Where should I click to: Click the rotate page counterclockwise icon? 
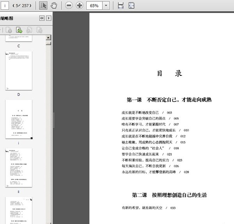tap(29, 30)
